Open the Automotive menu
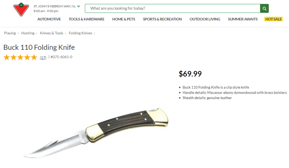The width and height of the screenshot is (289, 168). coord(49,19)
